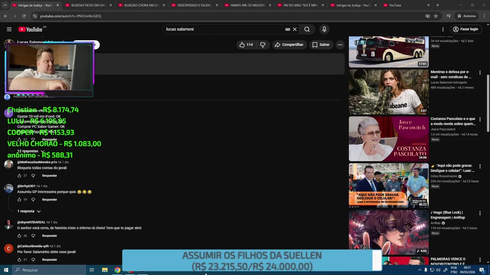Like CarlosAlmeida-q4h's comment
Screen dimensions: 490x275
[x=19, y=260]
